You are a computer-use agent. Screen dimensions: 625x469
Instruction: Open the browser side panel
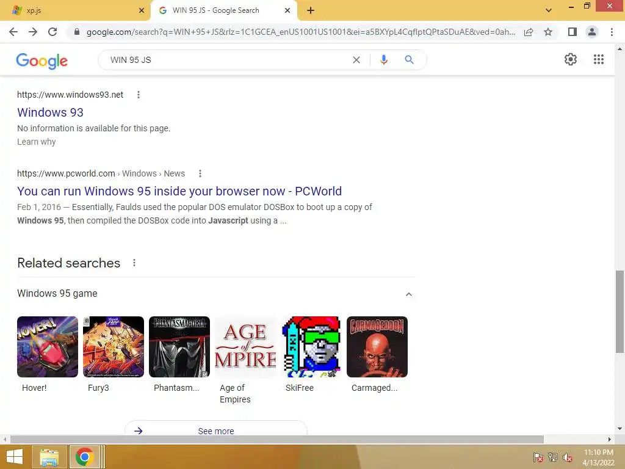click(x=573, y=32)
